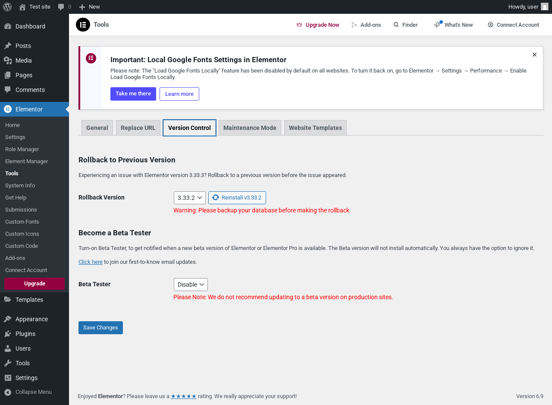Click the Elementor logo beside Tools heading
This screenshot has height=405, width=552.
point(83,25)
